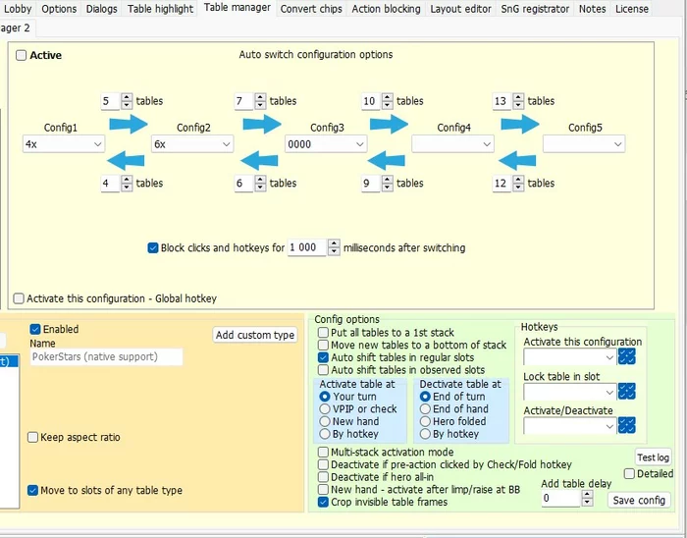687x538 pixels.
Task: Tick the Active checkbox
Action: pyautogui.click(x=21, y=55)
